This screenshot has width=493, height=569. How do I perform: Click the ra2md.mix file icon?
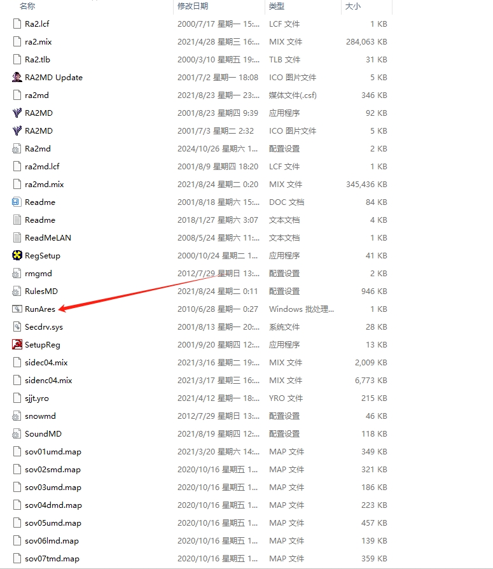(x=17, y=185)
